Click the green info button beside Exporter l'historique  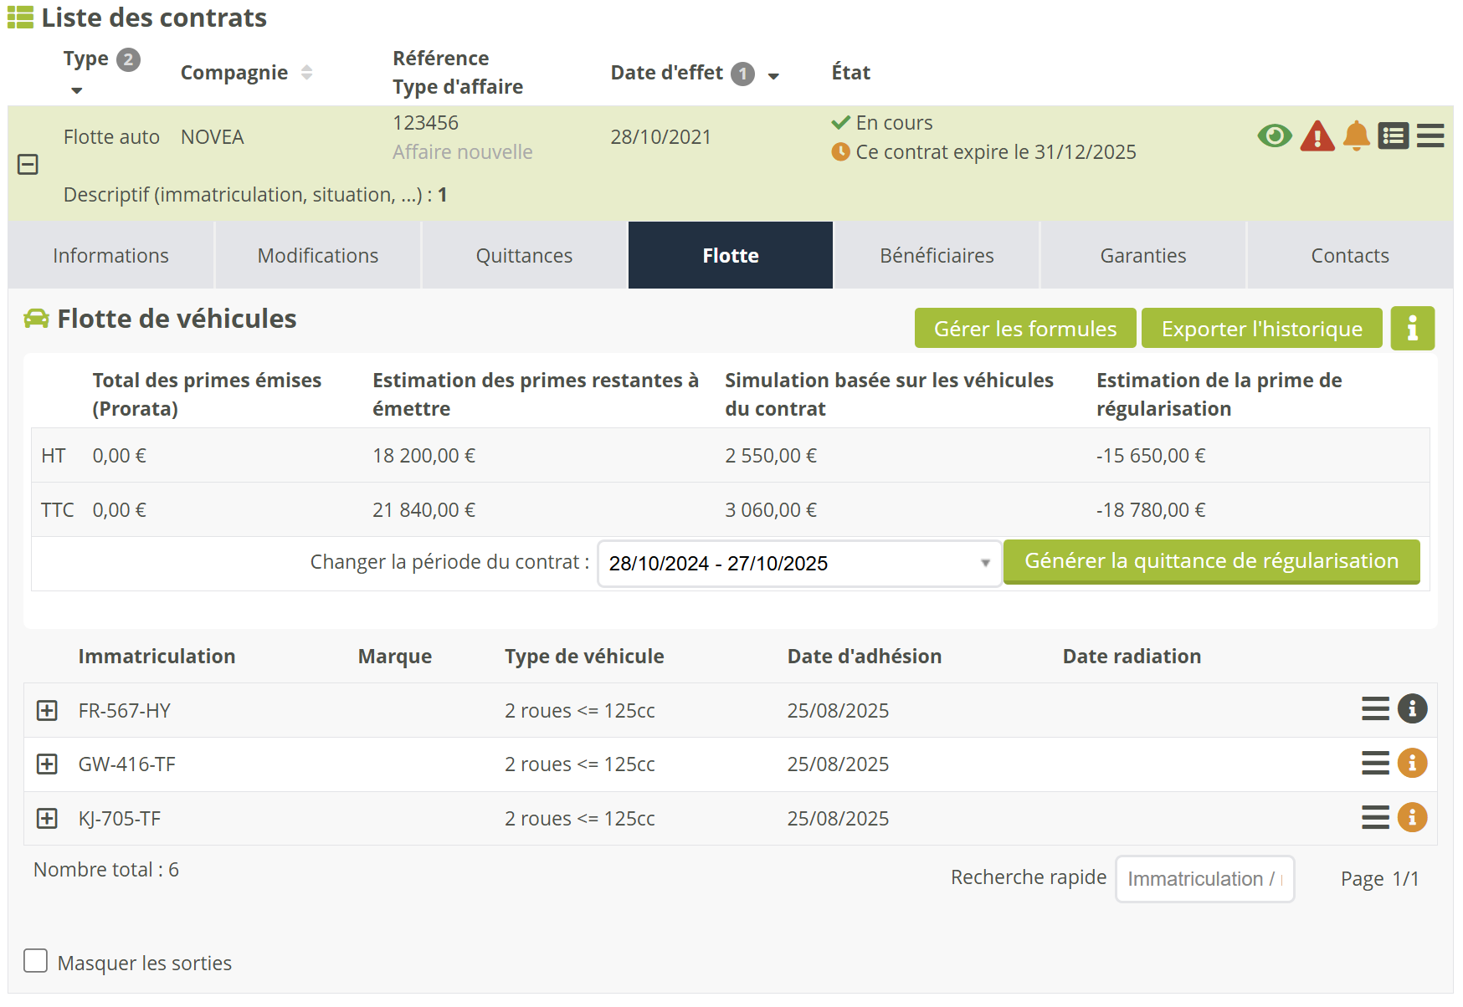(1412, 329)
